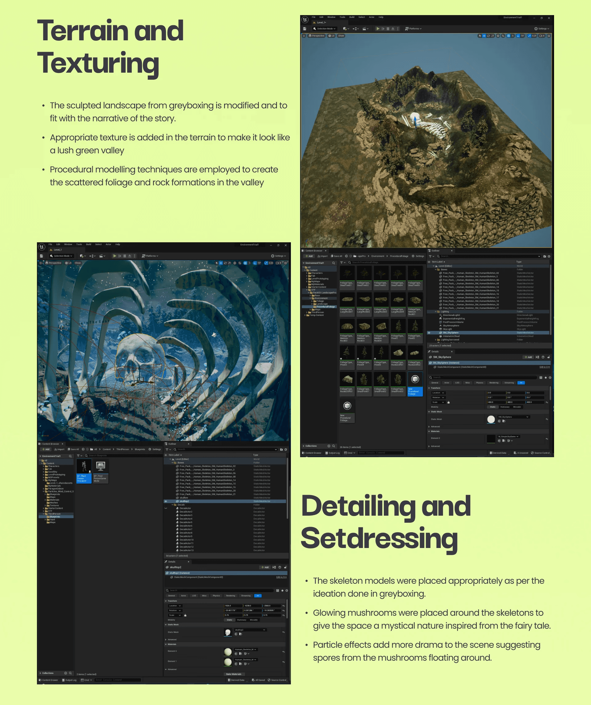Click favorites star icon in SM_SkySphere details search
Image resolution: width=591 pixels, height=705 pixels.
pyautogui.click(x=546, y=377)
